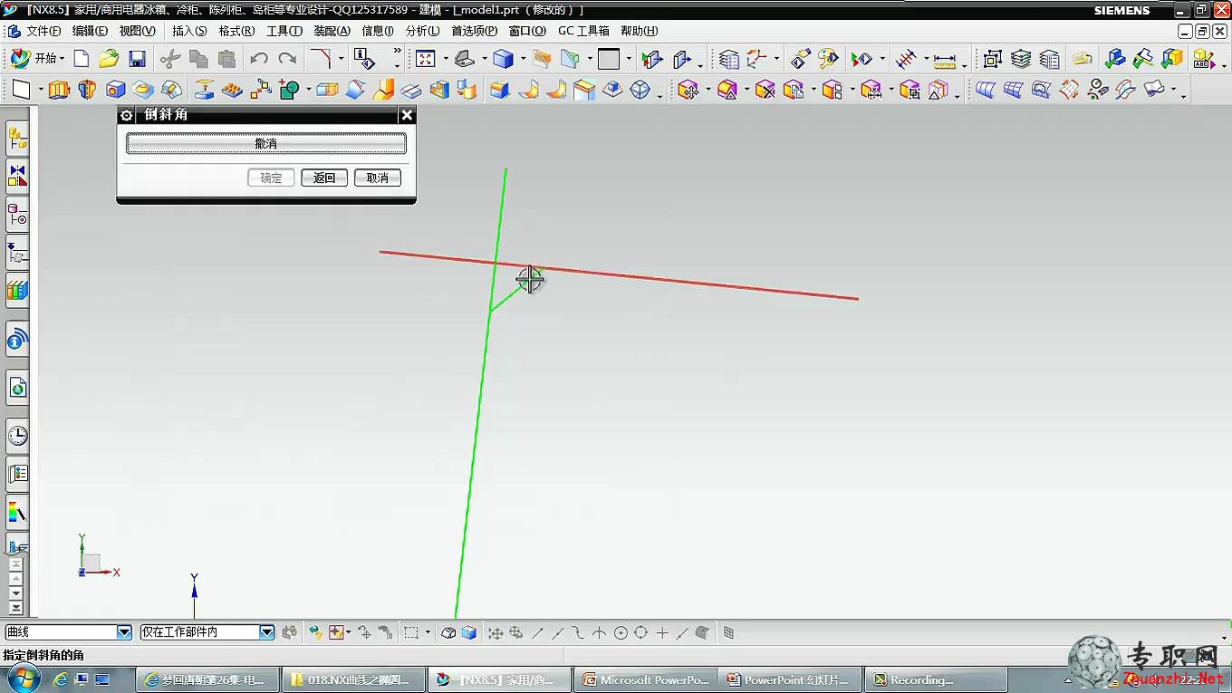Click the Hole feature icon

coord(115,90)
